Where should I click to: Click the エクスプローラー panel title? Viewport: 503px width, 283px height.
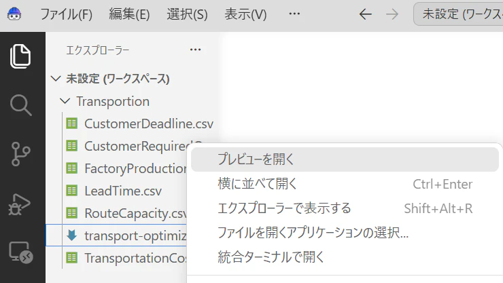click(97, 50)
